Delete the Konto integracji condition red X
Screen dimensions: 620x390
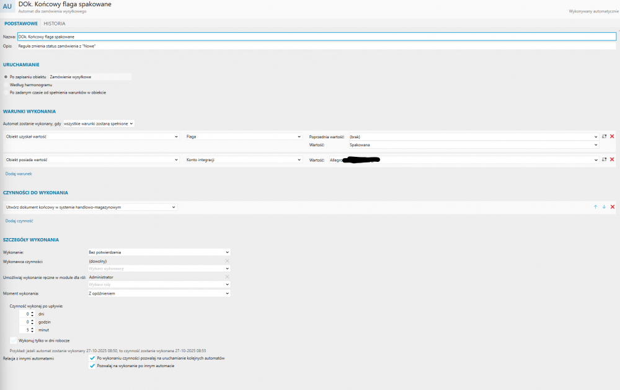pos(612,159)
